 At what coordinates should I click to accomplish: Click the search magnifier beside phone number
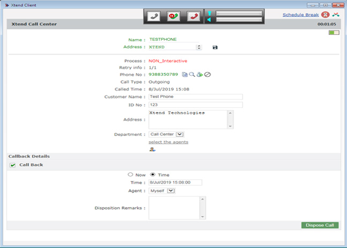192,75
